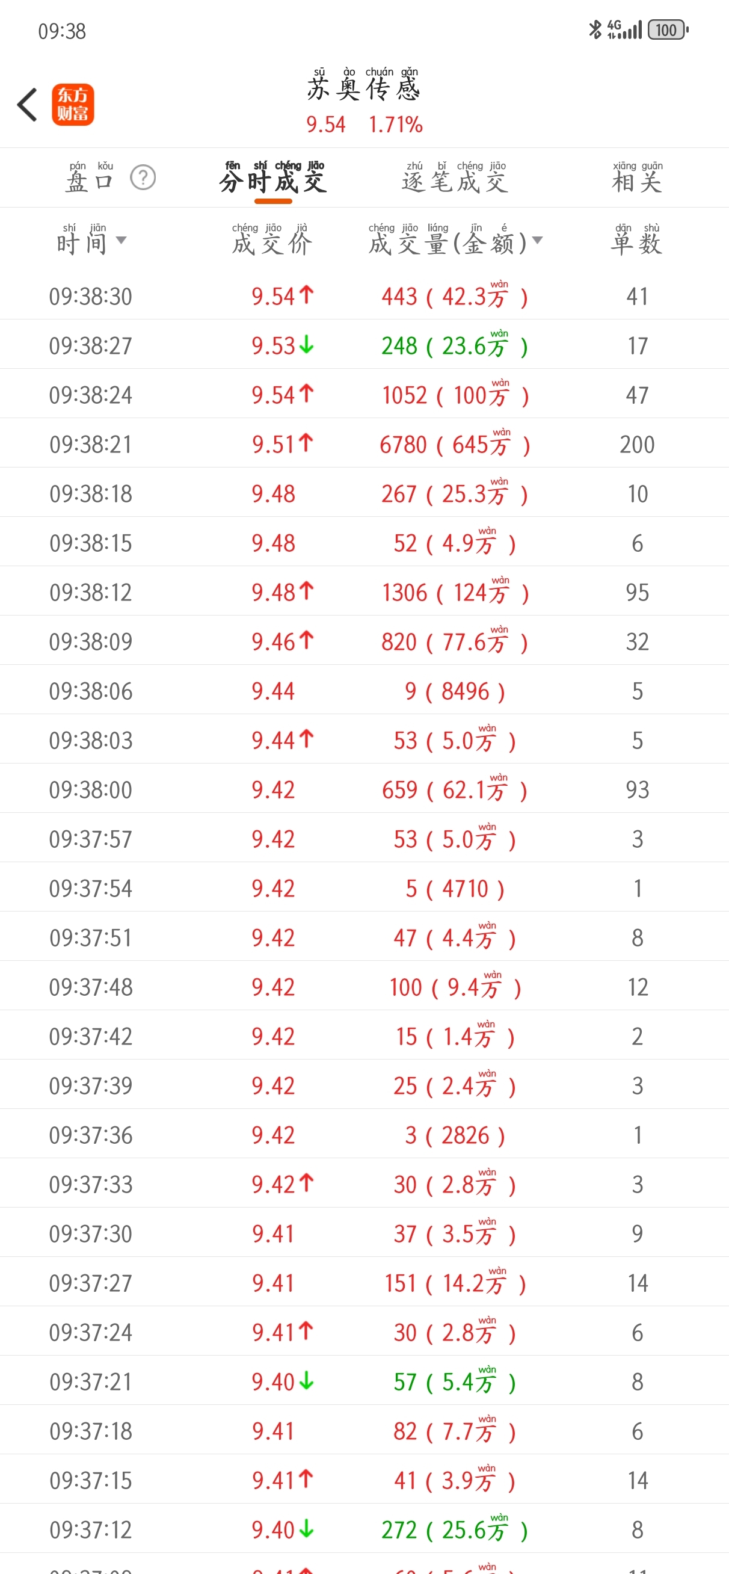This screenshot has height=1574, width=729.
Task: Open the 相关 tab
Action: pos(637,181)
